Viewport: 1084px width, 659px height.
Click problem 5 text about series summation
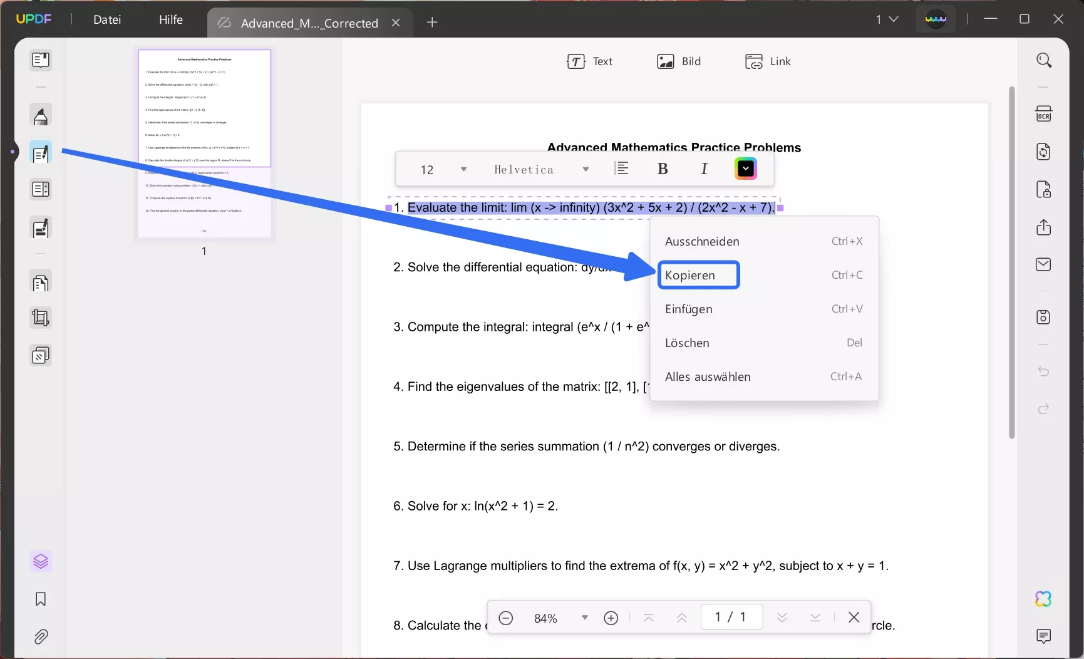[x=587, y=447]
